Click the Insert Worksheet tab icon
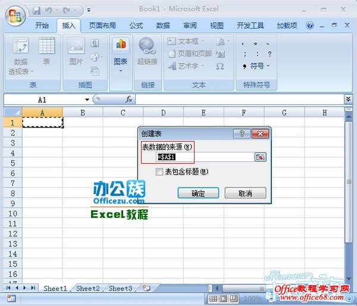Viewport: 357px width, 306px height. [146, 288]
